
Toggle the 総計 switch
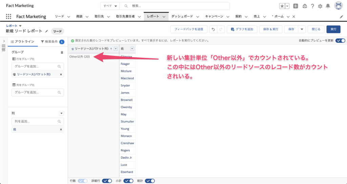pyautogui.click(x=150, y=181)
